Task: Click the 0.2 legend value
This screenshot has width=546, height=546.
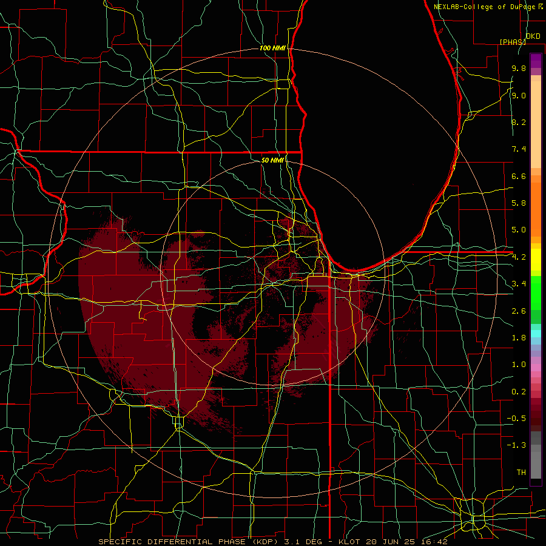Action: click(519, 392)
